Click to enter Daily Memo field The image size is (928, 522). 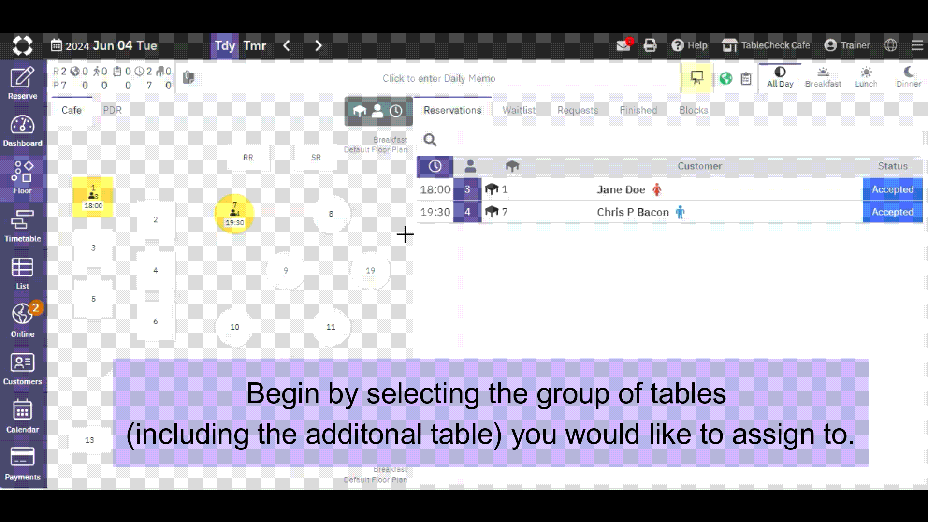439,78
